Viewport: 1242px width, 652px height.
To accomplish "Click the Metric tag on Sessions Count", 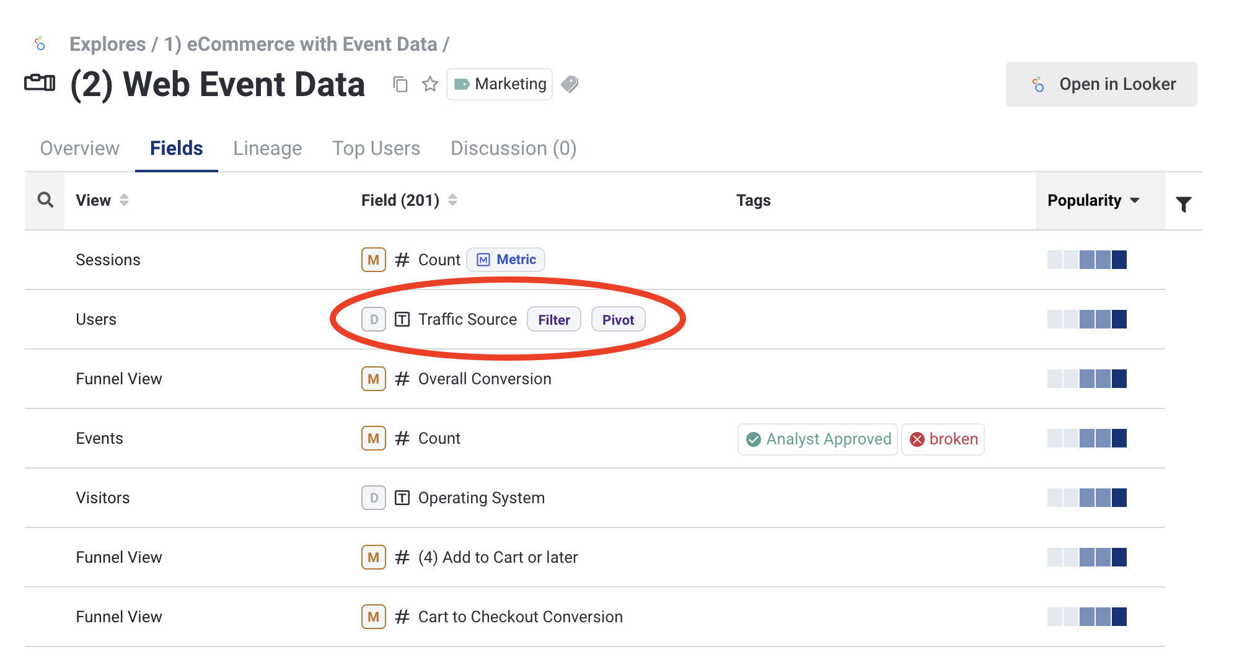I will tap(506, 260).
